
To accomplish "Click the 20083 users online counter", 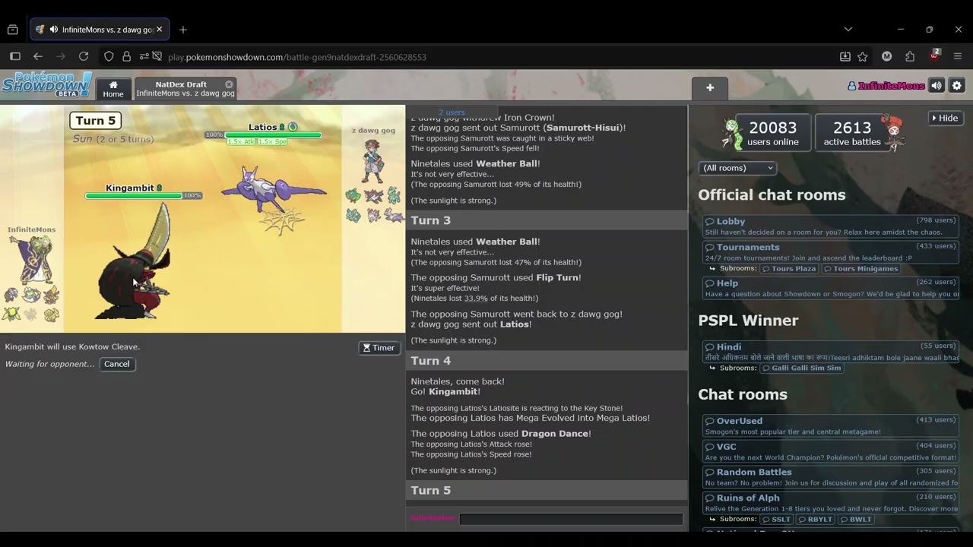I will click(772, 133).
